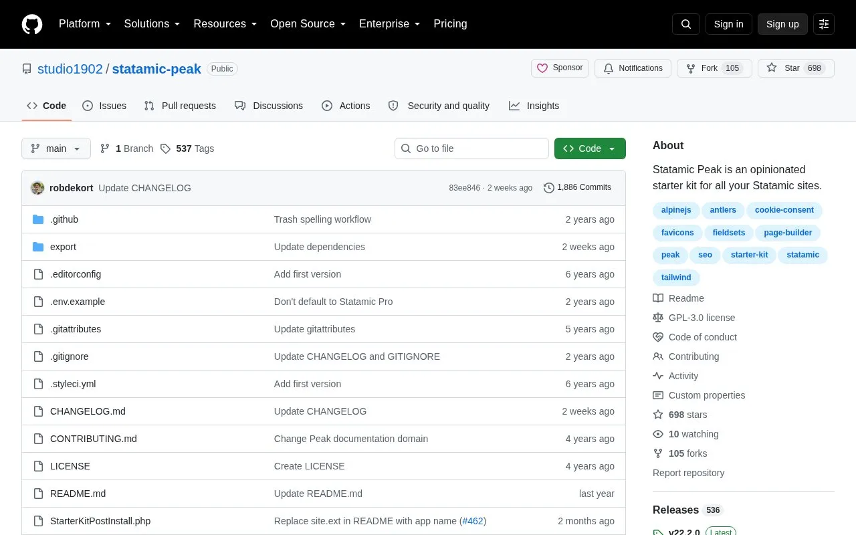Open commit hash 83ee846

click(464, 188)
